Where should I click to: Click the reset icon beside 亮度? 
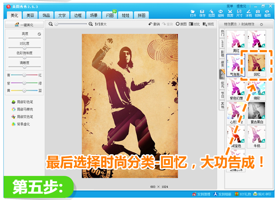[x=39, y=34]
